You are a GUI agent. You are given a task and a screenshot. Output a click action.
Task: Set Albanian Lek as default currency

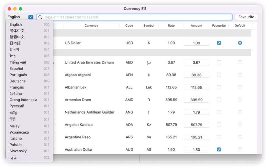coord(240,87)
